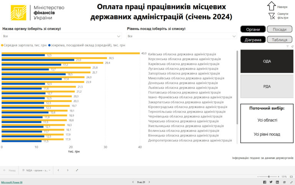
Task: Click 'Закарпатська обласна державна адміністрація' label
Action: click(186, 102)
